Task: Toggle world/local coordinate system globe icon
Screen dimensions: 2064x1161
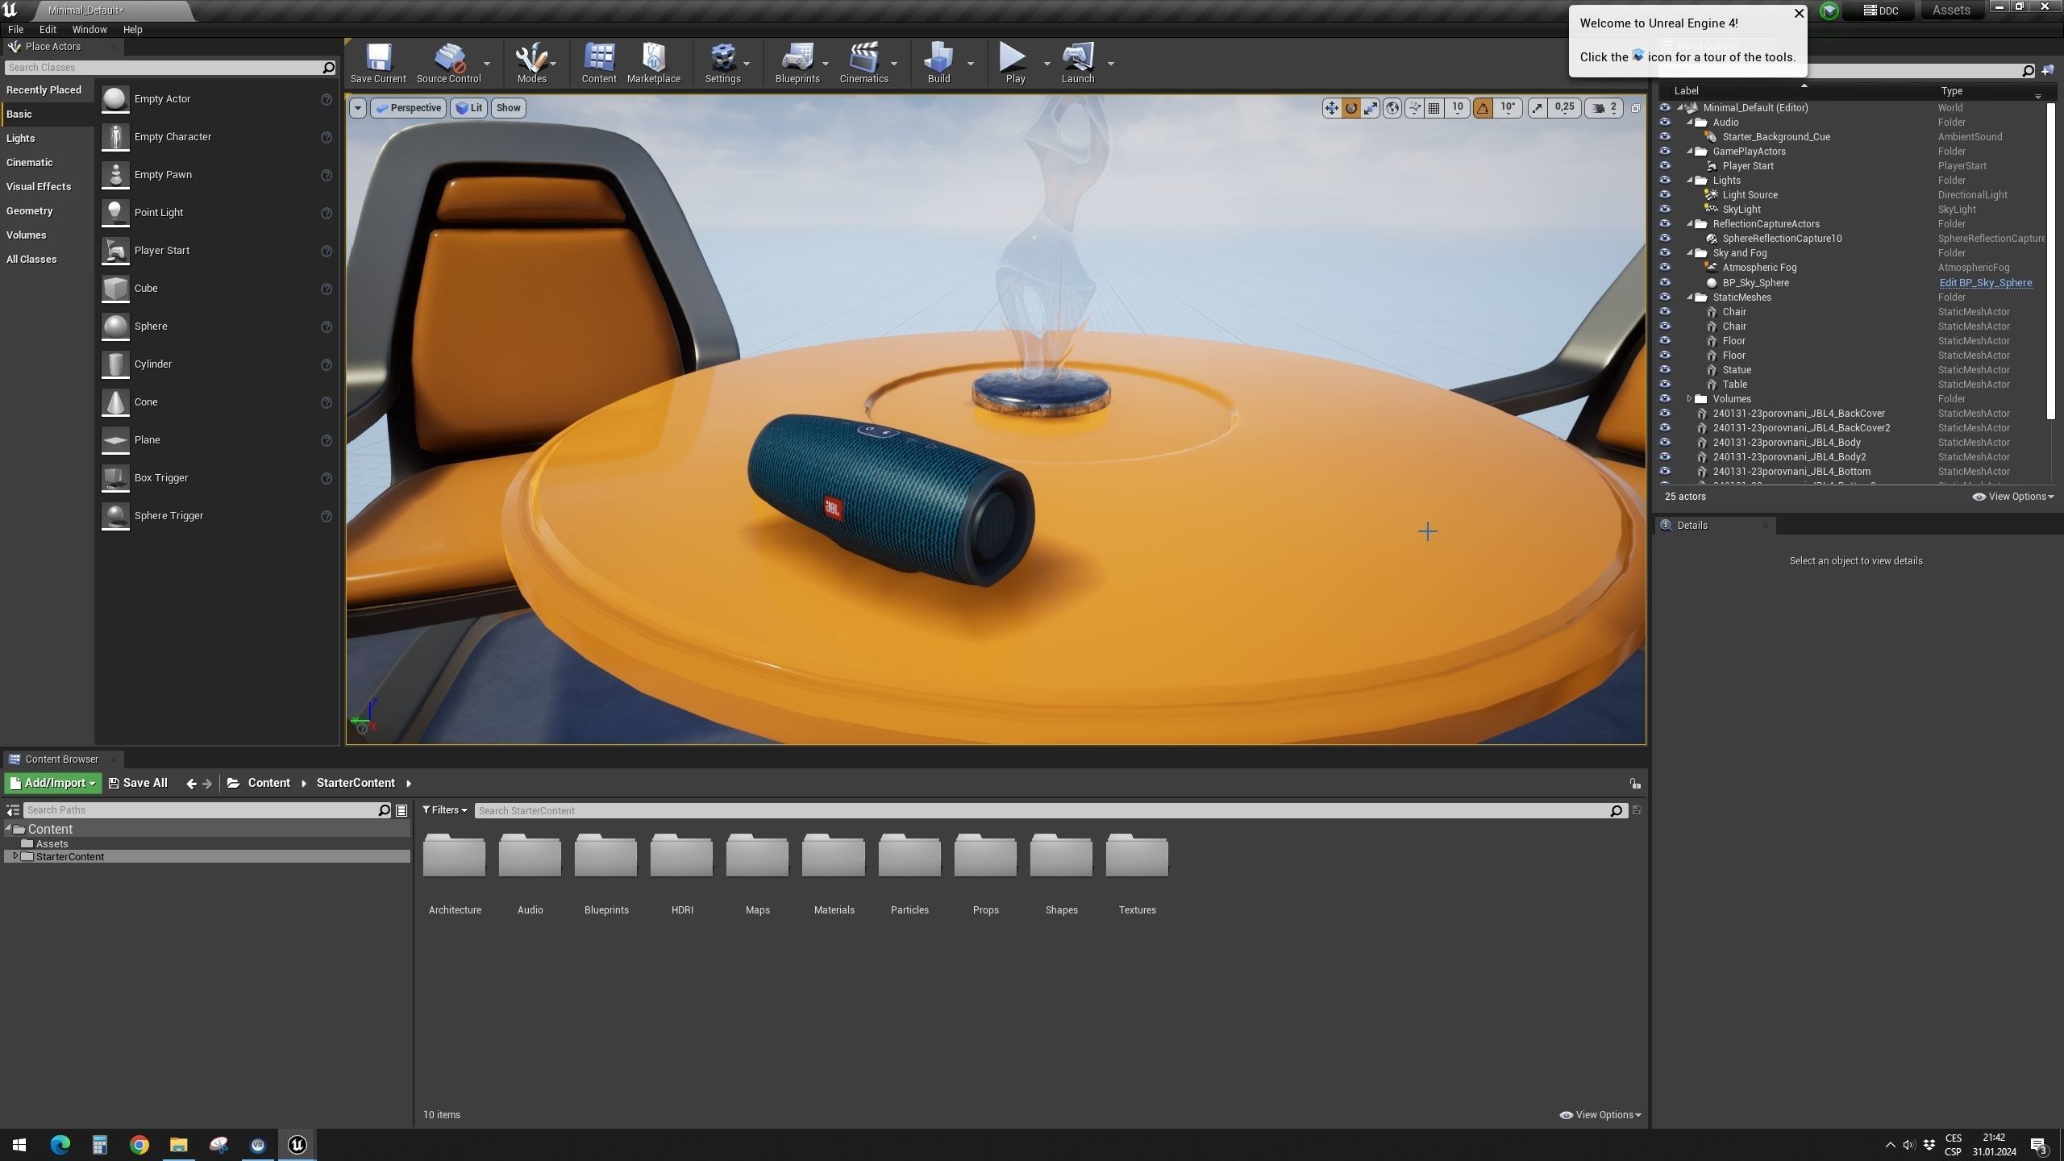Action: click(1392, 108)
